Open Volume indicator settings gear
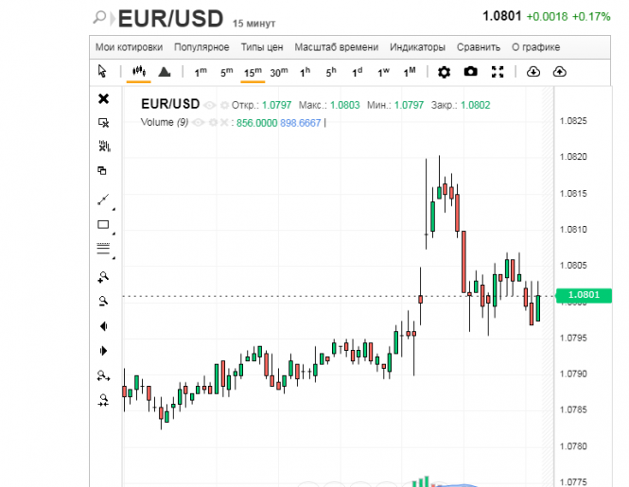 click(214, 122)
